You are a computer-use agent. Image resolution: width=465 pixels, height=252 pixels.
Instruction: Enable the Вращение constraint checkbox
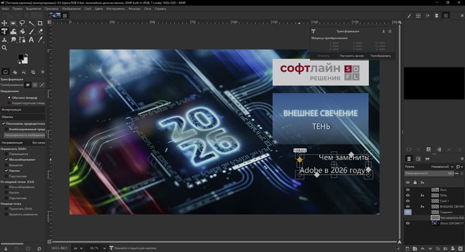6,165
